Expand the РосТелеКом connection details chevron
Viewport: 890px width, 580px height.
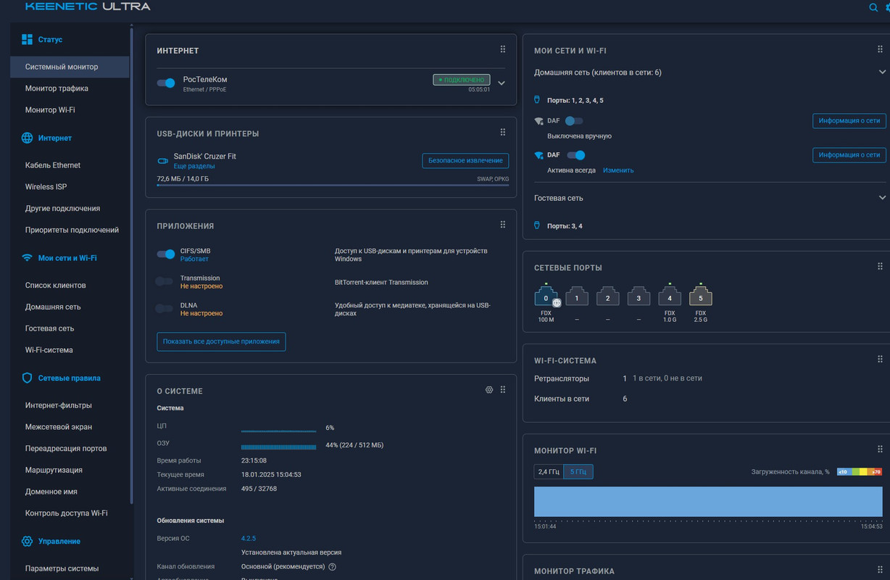502,83
